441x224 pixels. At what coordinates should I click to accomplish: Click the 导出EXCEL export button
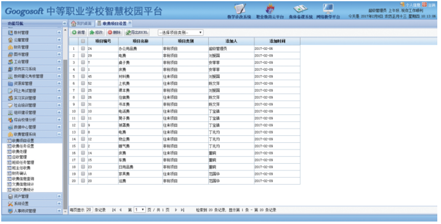tap(137, 33)
